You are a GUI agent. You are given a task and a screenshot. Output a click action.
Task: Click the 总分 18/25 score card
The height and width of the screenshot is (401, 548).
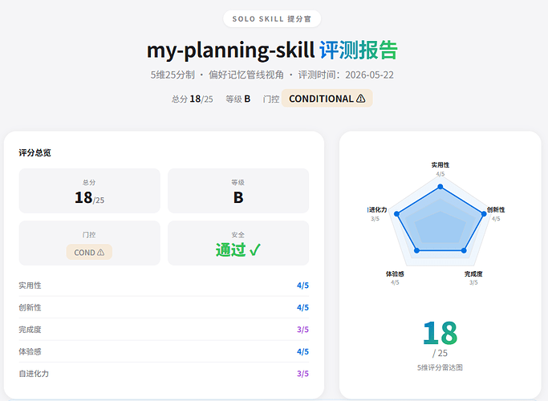pos(90,191)
